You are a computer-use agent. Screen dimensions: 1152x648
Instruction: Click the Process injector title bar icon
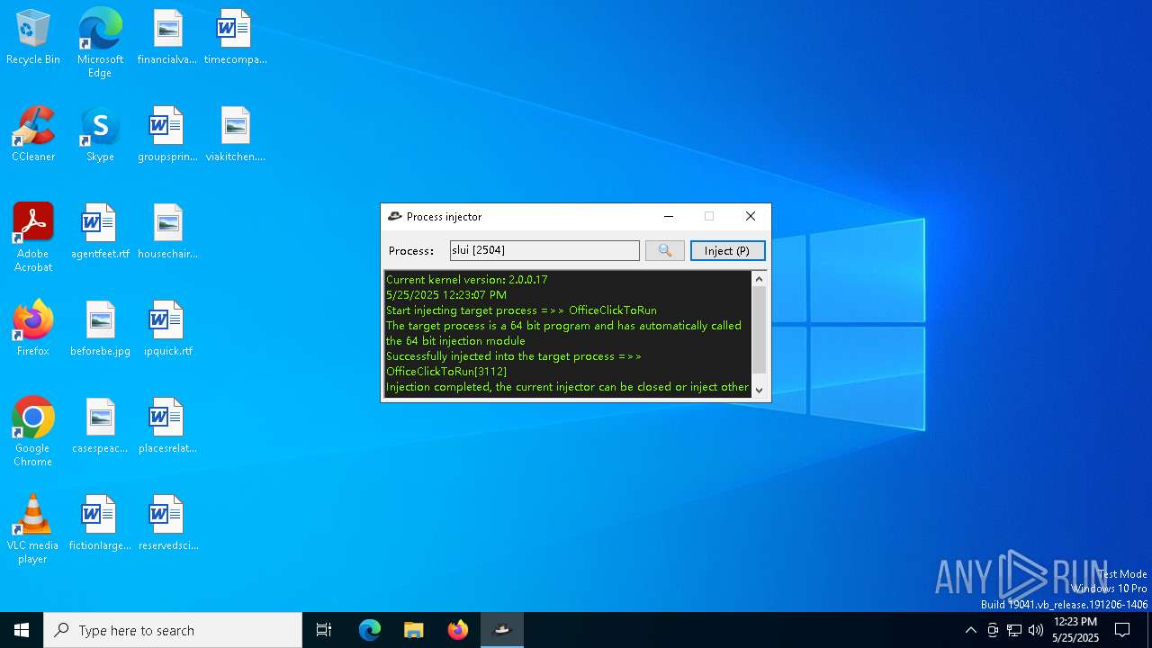pos(394,216)
